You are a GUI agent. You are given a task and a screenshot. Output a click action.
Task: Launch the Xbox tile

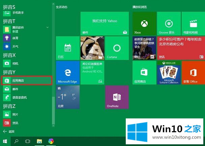coord(144,24)
